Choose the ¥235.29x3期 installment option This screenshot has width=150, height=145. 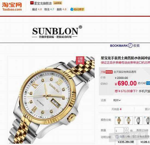click(x=126, y=142)
